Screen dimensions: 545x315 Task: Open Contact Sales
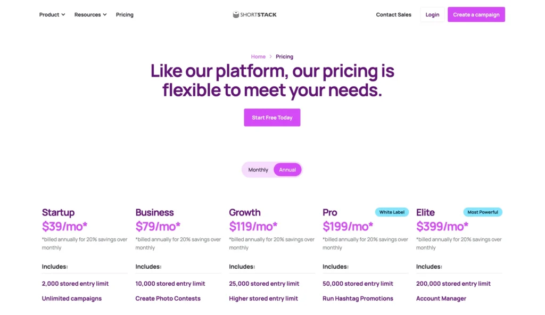[393, 14]
